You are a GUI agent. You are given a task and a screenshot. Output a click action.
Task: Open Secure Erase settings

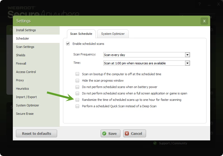pyautogui.click(x=36, y=114)
